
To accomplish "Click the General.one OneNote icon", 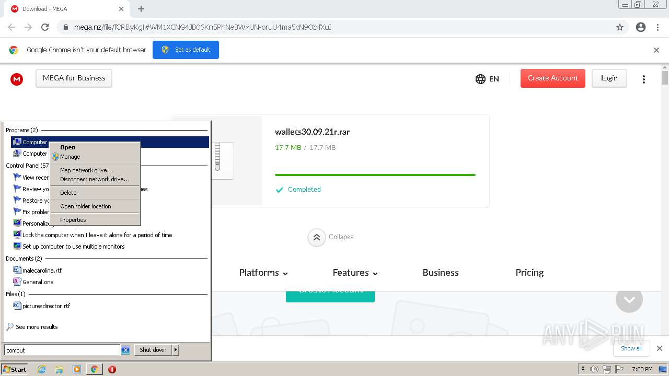I will click(17, 282).
